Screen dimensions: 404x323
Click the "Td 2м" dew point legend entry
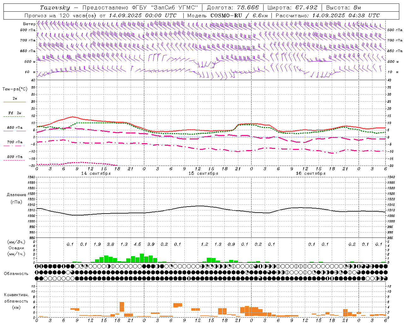(x=15, y=113)
